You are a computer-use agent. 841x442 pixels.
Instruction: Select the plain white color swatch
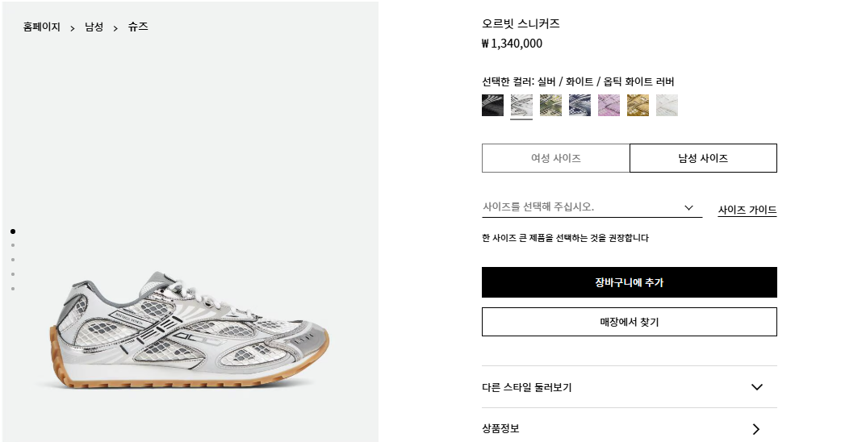pos(667,106)
